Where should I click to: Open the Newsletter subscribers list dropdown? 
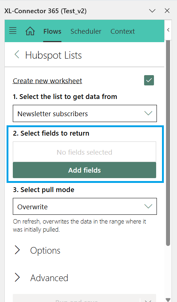tap(85, 114)
